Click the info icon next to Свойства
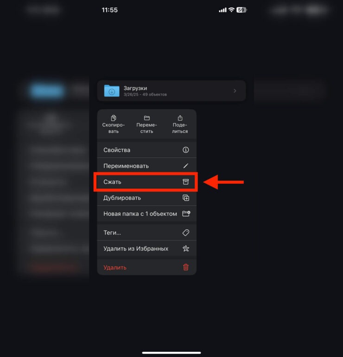 186,150
